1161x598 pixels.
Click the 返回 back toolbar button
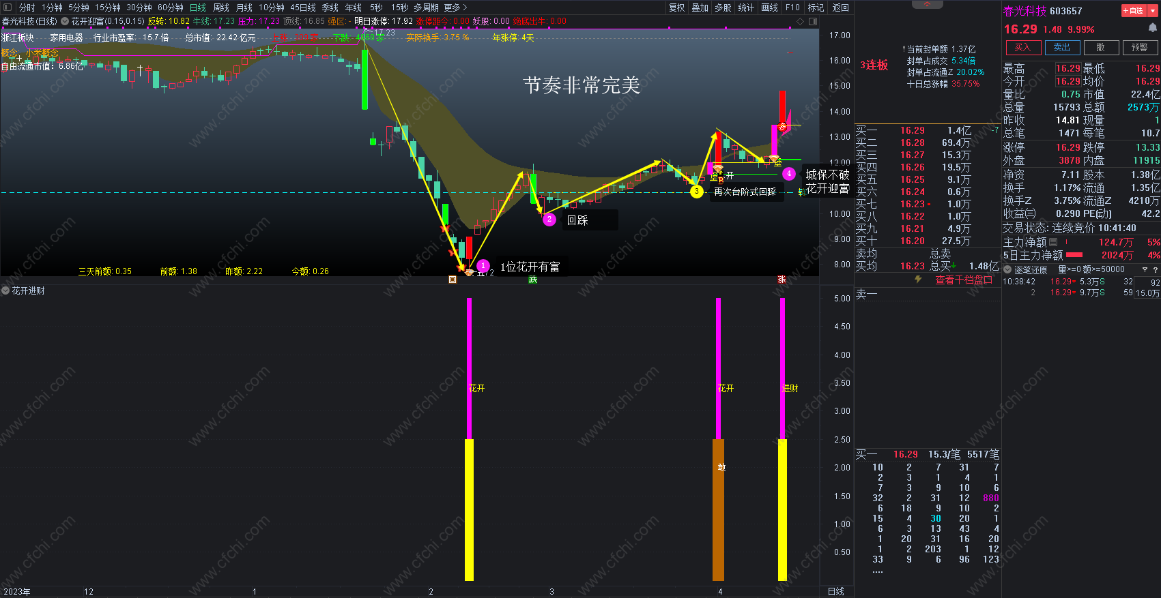pyautogui.click(x=840, y=8)
